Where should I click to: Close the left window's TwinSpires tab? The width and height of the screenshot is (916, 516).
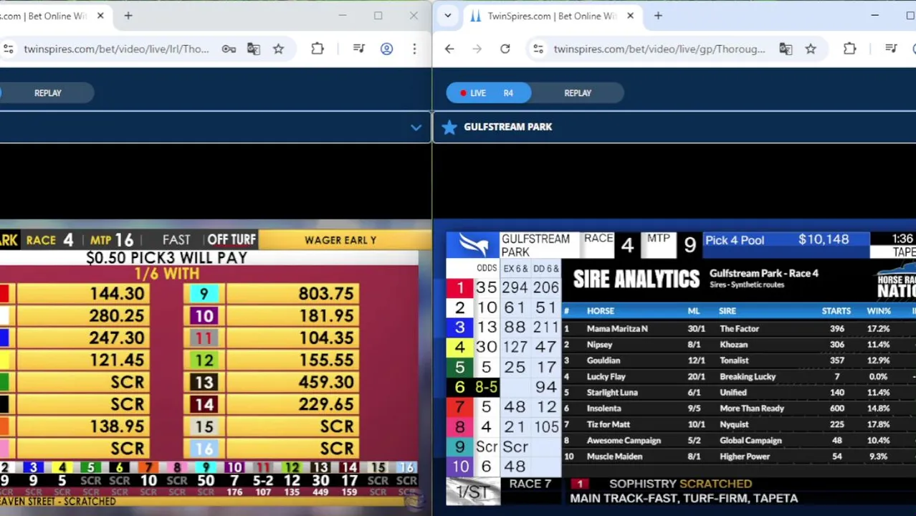100,16
